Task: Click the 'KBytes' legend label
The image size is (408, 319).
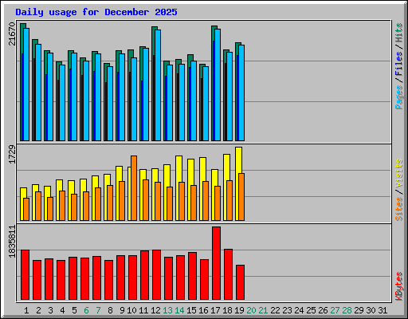Action: click(x=399, y=286)
